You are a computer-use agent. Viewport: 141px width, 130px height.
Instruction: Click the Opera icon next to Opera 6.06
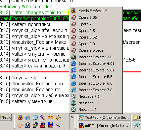73,17
